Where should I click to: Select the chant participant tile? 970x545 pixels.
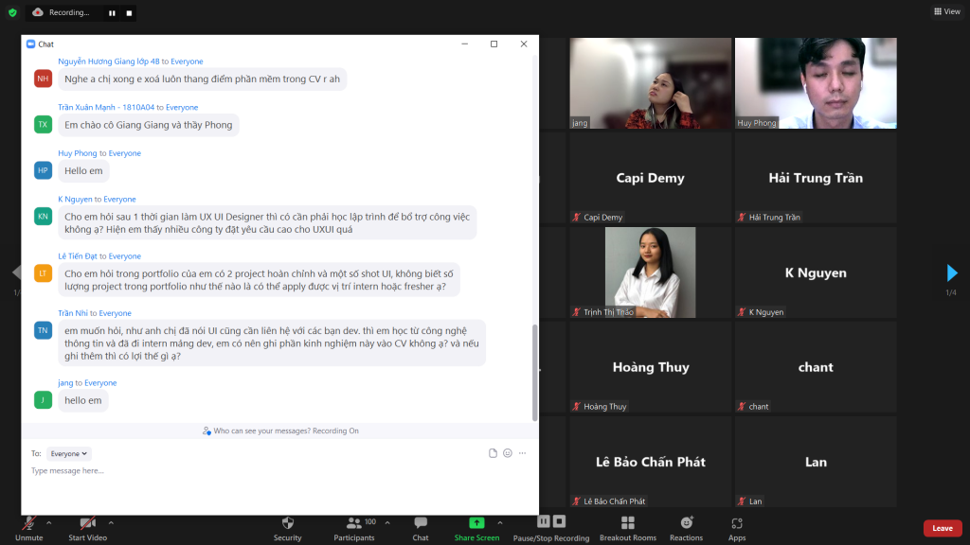[x=816, y=367]
